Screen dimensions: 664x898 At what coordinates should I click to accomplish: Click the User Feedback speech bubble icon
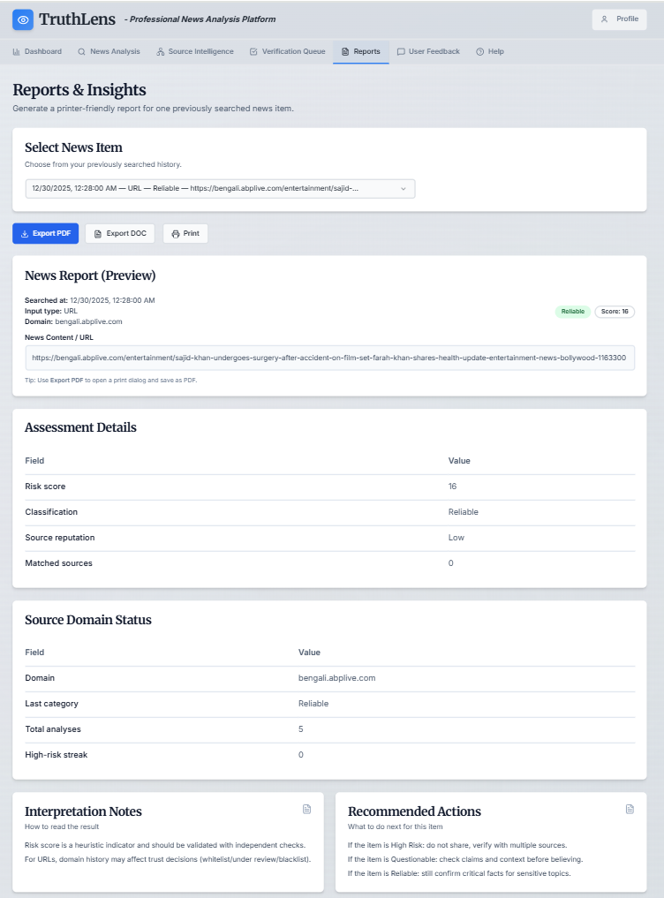pos(401,52)
